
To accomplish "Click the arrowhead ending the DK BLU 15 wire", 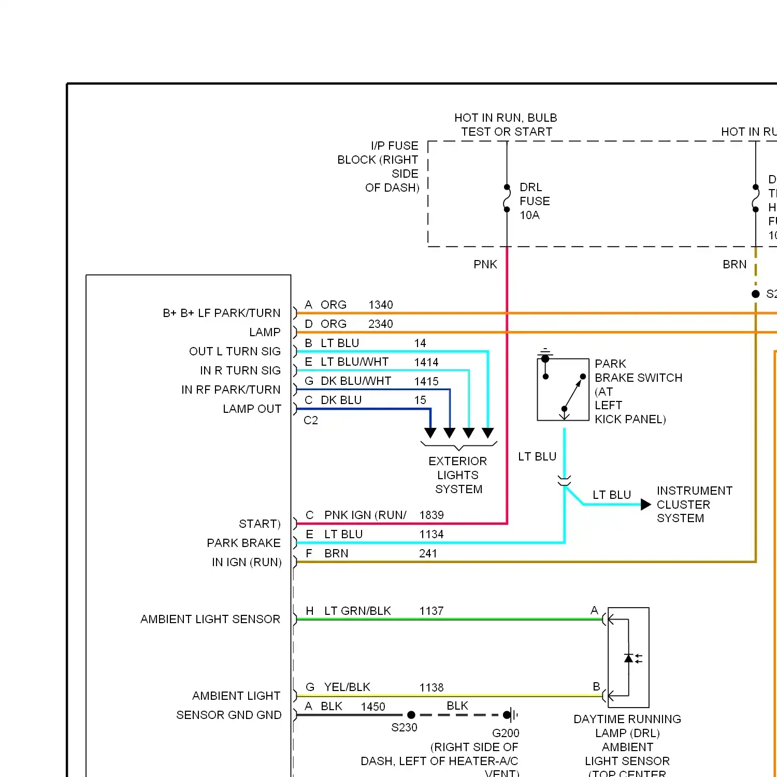I will point(430,433).
